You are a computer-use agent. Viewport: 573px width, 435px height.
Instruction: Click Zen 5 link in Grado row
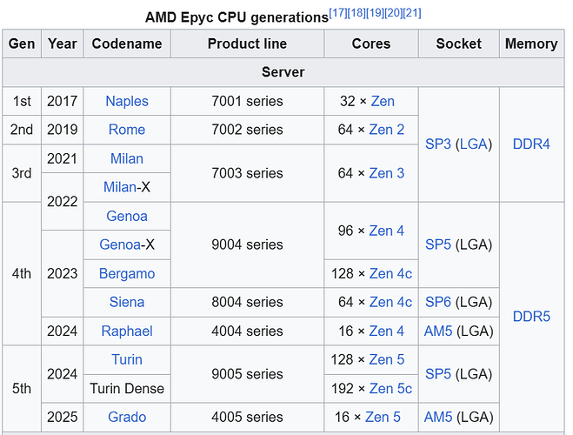point(383,417)
